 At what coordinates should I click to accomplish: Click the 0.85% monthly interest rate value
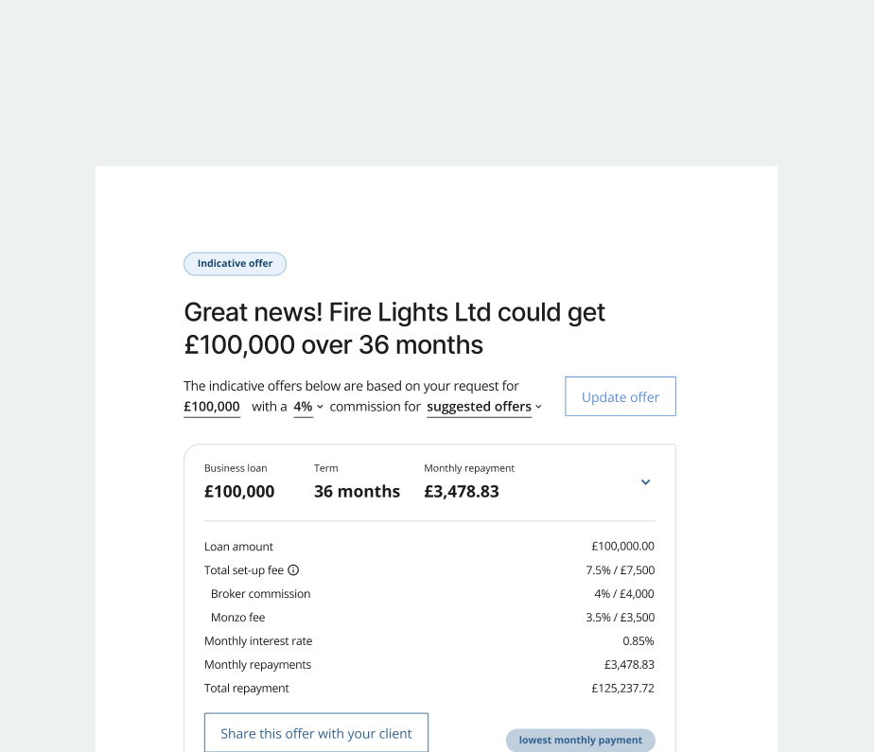(x=638, y=641)
